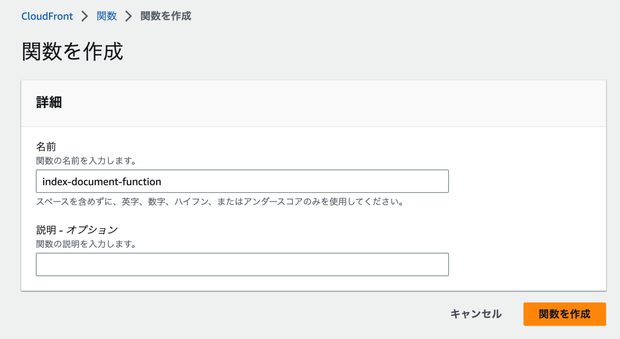Click the name field helper text about allowed characters
The width and height of the screenshot is (620, 339).
coord(222,202)
